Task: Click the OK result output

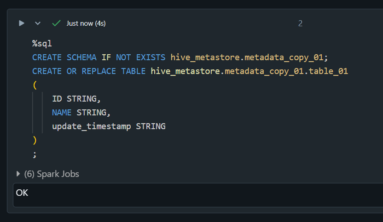Action: pyautogui.click(x=22, y=193)
